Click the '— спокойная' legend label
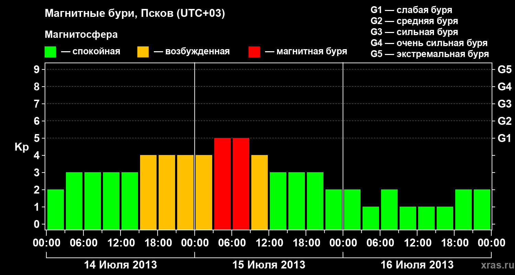 tap(91, 52)
